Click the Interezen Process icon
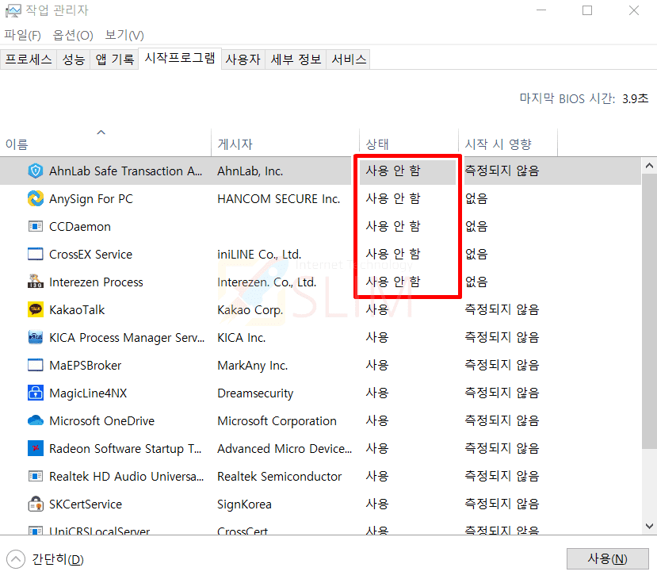This screenshot has width=657, height=583. 36,282
